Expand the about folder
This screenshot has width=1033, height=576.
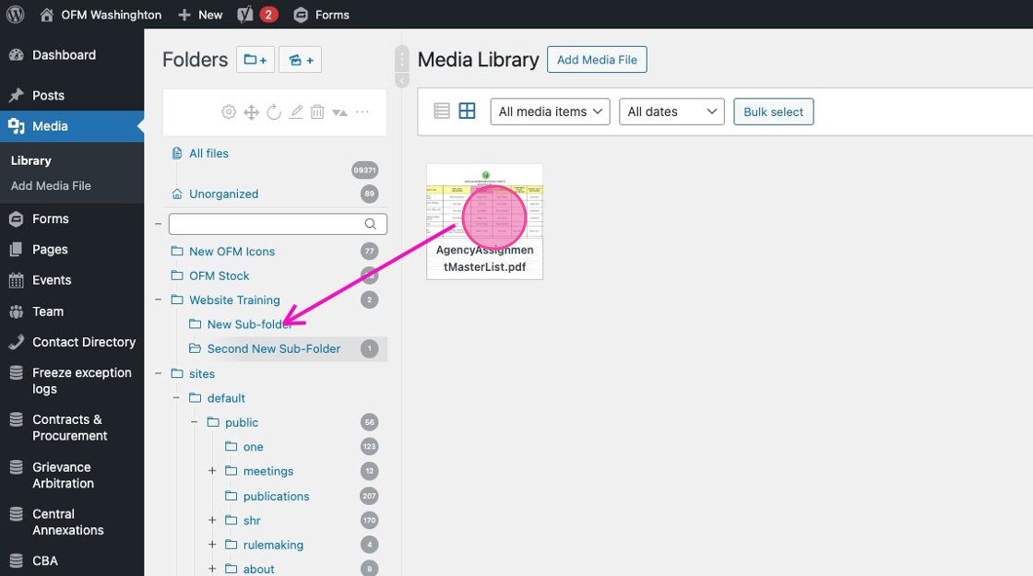212,570
